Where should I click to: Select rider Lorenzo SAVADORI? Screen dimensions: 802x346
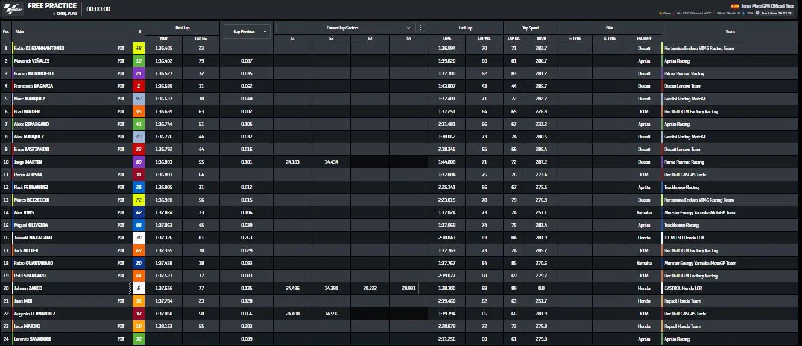pos(33,339)
